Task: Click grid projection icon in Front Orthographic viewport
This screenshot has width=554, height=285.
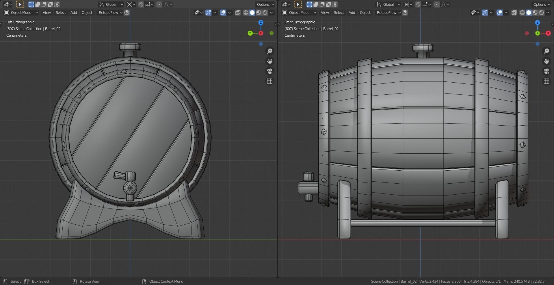Action: tap(546, 81)
